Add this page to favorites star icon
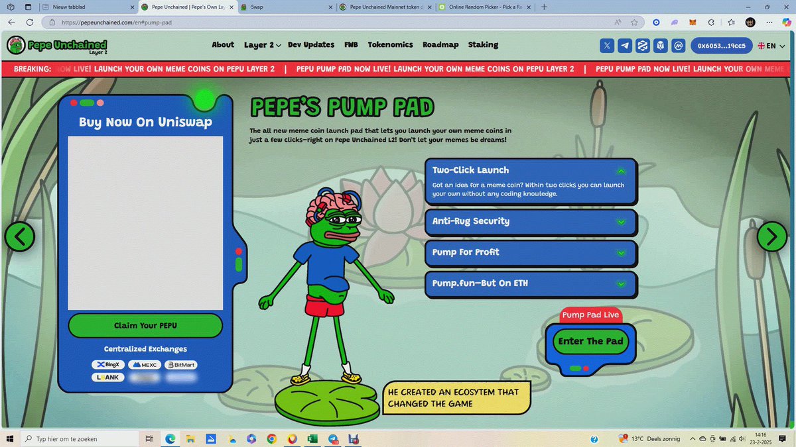This screenshot has width=796, height=447. click(634, 22)
